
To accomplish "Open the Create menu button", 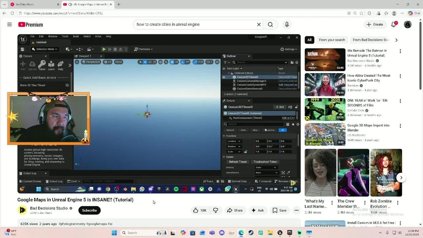I will pyautogui.click(x=375, y=24).
